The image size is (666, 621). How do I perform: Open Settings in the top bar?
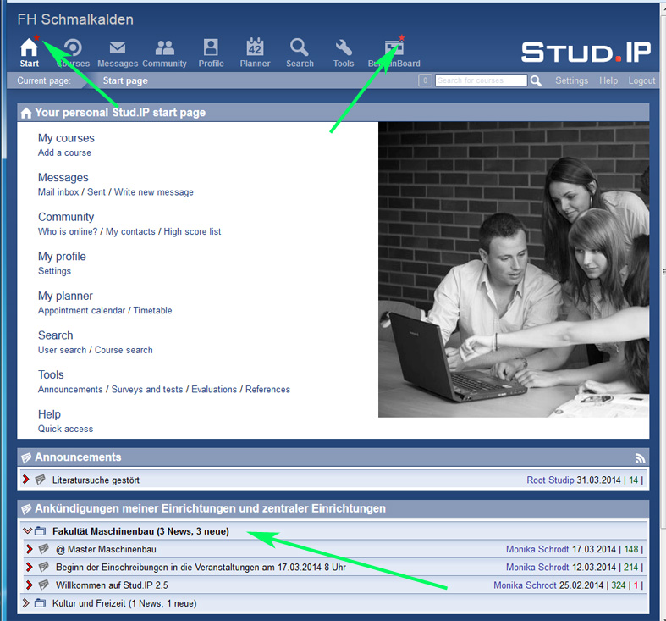tap(571, 80)
